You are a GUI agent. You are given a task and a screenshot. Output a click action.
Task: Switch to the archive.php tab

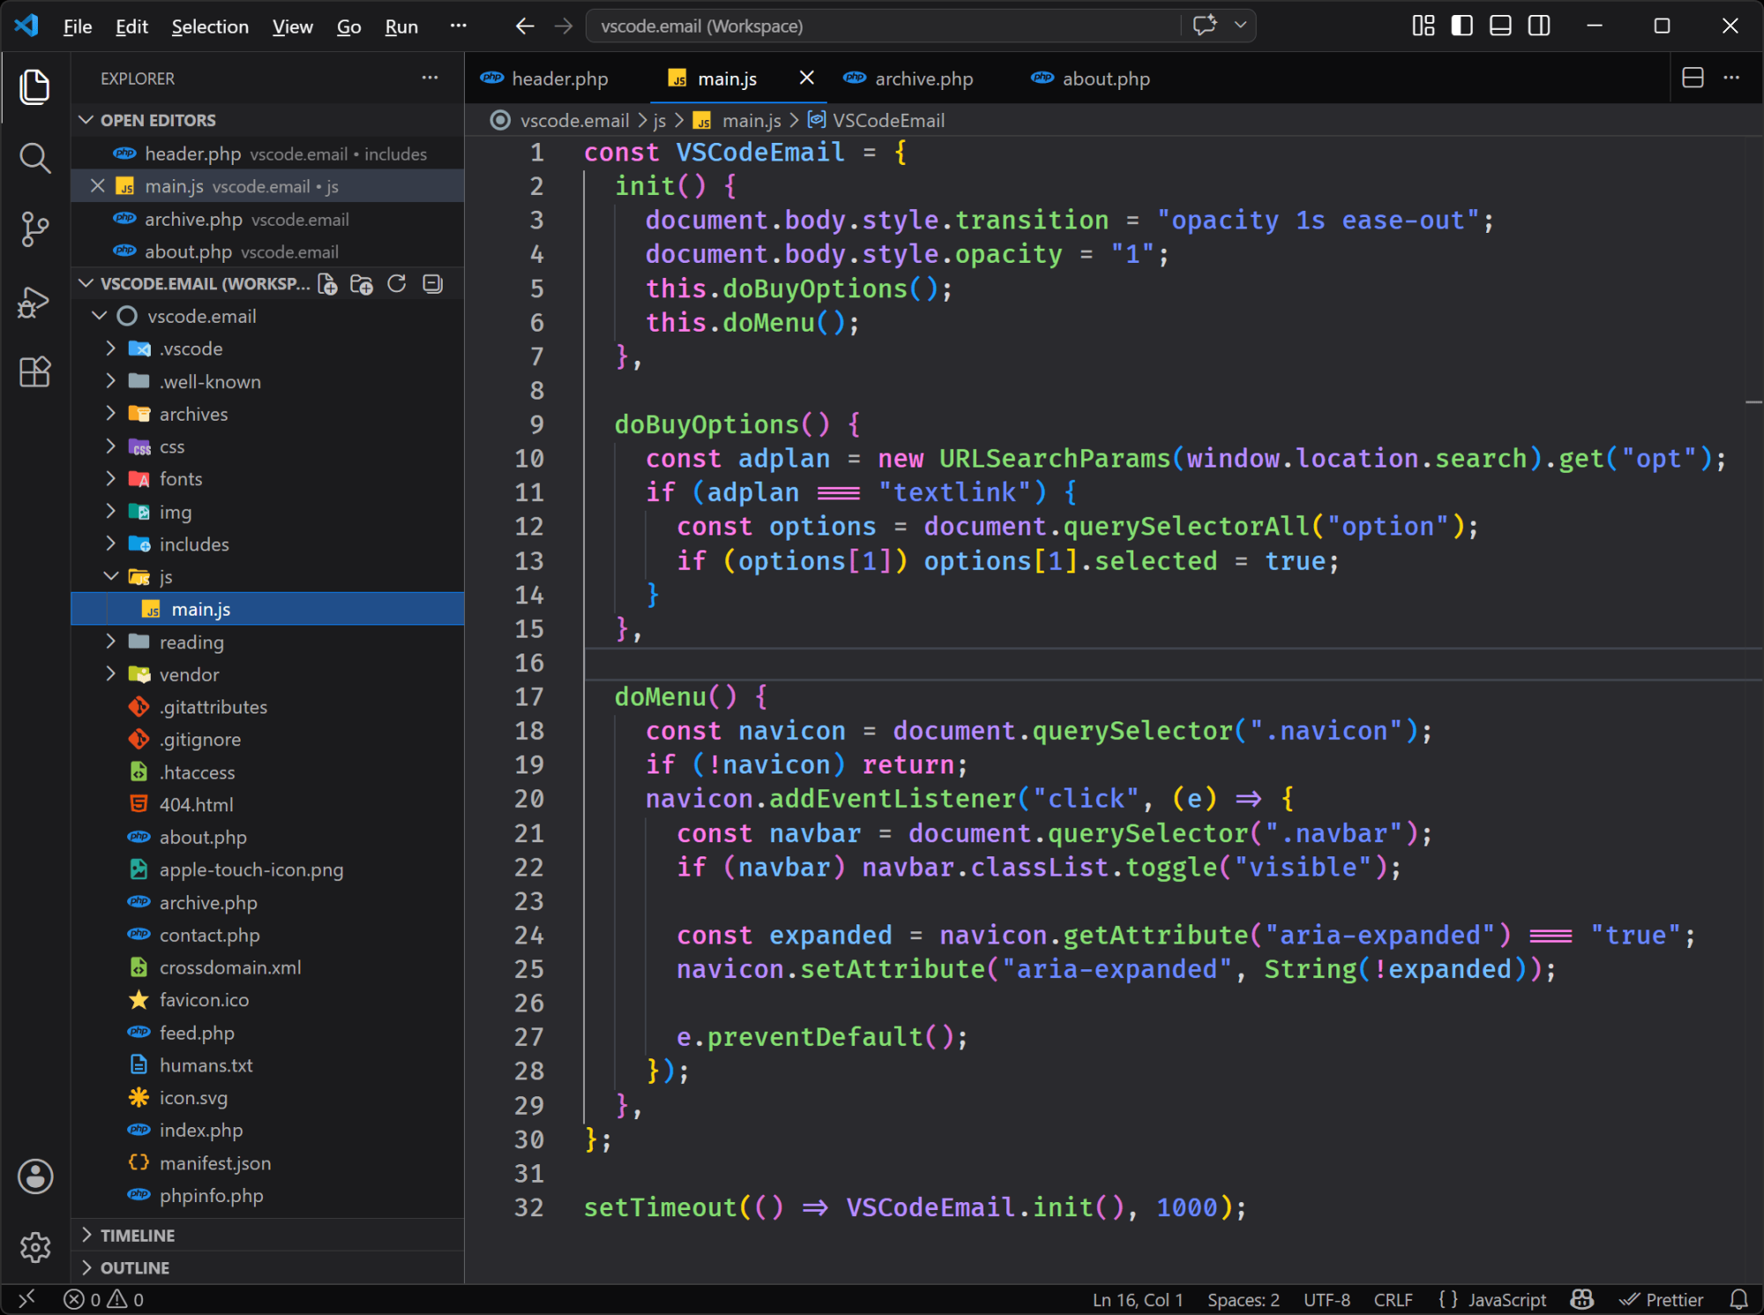point(923,78)
